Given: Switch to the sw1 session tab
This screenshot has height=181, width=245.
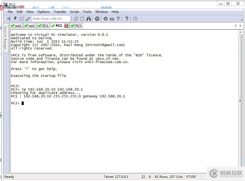Looking at the screenshot, I should click(x=16, y=26).
